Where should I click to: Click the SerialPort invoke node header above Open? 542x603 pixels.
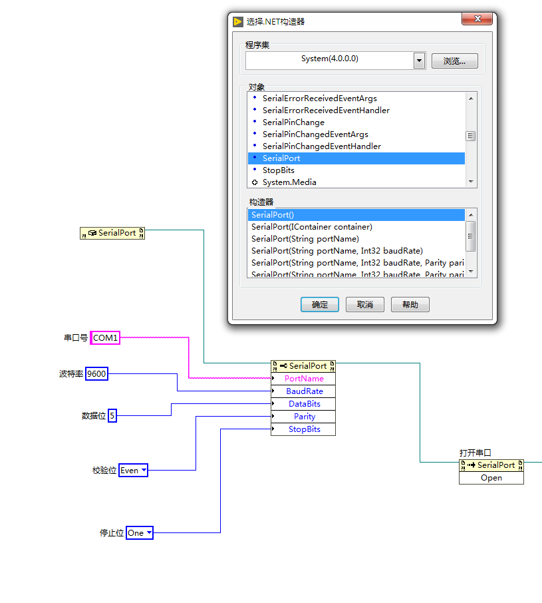point(491,465)
